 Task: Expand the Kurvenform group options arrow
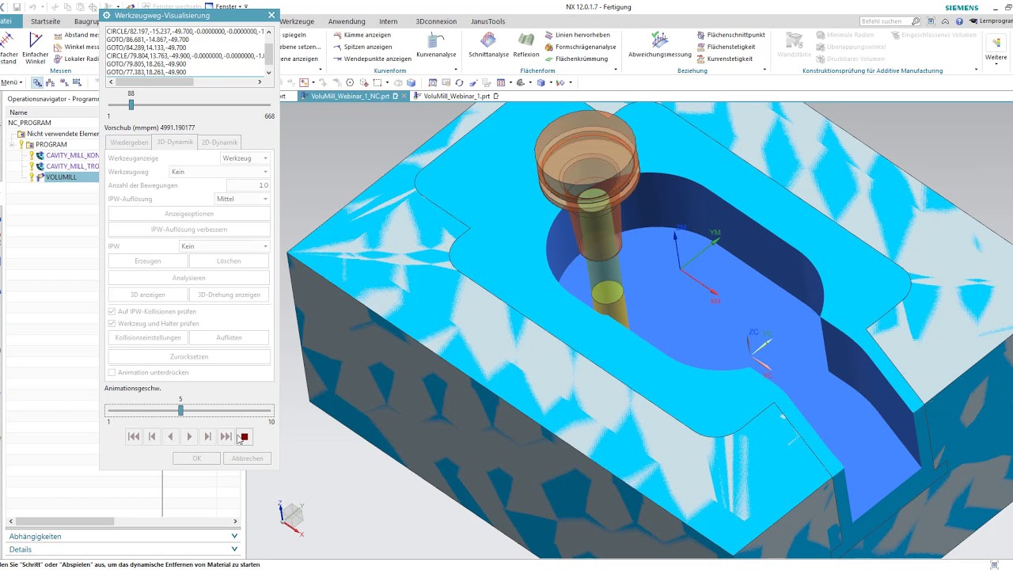coord(455,70)
